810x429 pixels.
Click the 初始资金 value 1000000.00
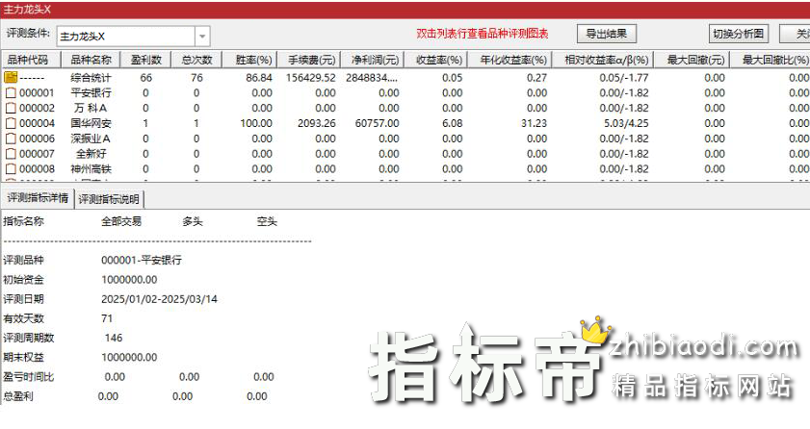(129, 280)
